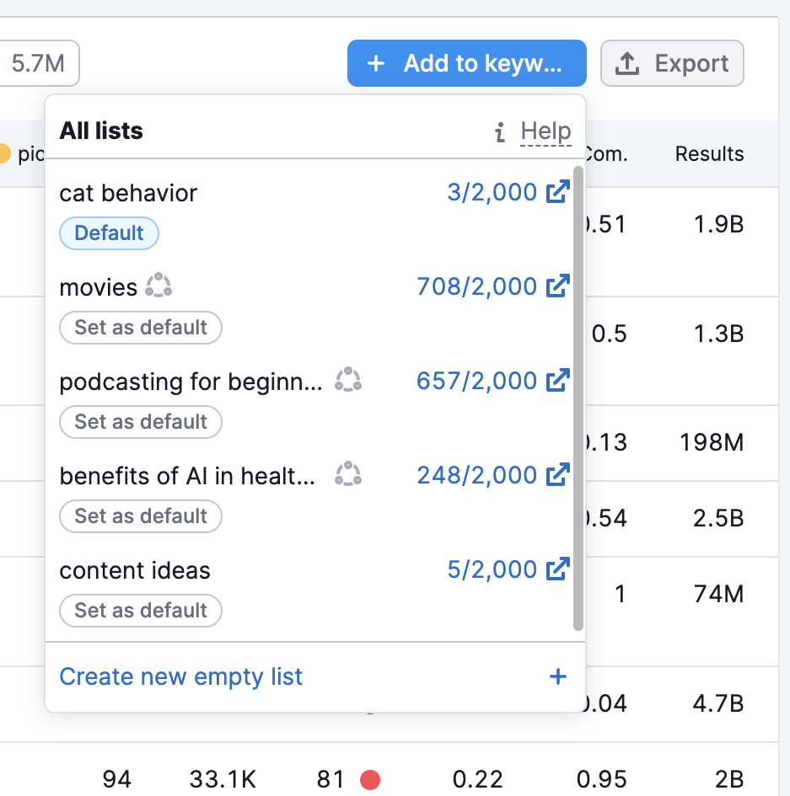
Task: Open cat behavior list external link icon
Action: (558, 192)
